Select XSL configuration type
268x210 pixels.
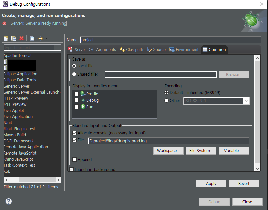(x=7, y=171)
